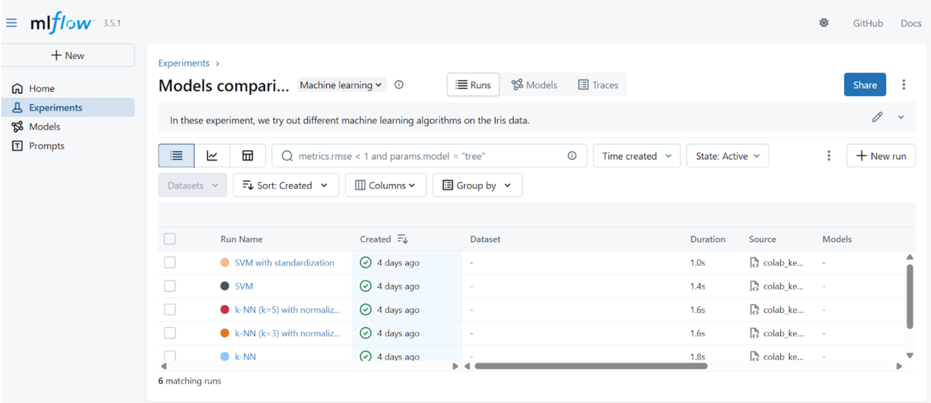Open the Machine learning experiment type dropdown
The width and height of the screenshot is (931, 403).
(341, 85)
